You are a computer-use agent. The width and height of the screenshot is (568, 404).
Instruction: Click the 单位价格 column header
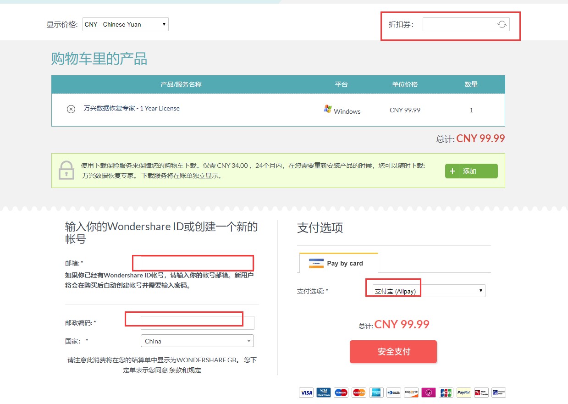coord(405,84)
